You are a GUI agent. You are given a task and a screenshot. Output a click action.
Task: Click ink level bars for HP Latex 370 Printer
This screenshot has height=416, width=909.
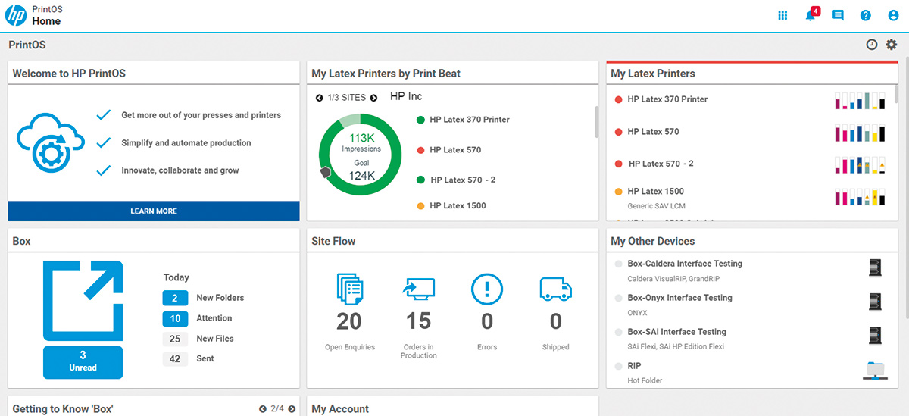[860, 101]
